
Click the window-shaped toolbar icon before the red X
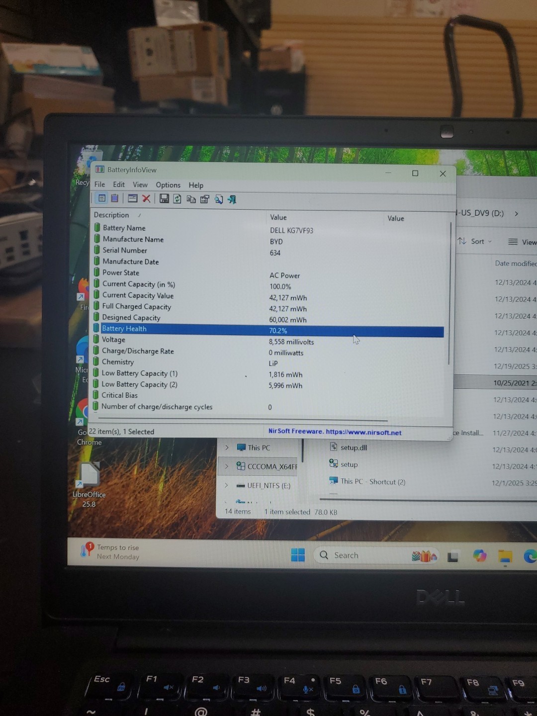pos(133,198)
